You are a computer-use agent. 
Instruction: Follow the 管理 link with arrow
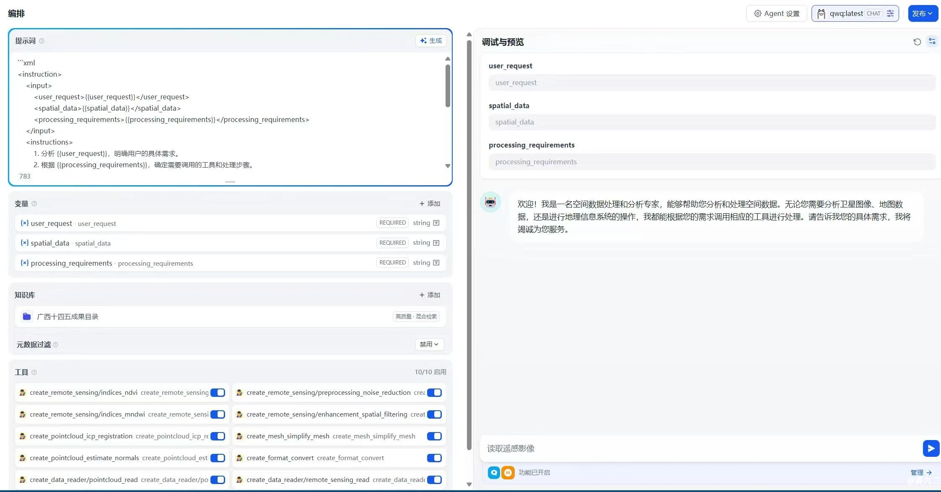(x=920, y=472)
